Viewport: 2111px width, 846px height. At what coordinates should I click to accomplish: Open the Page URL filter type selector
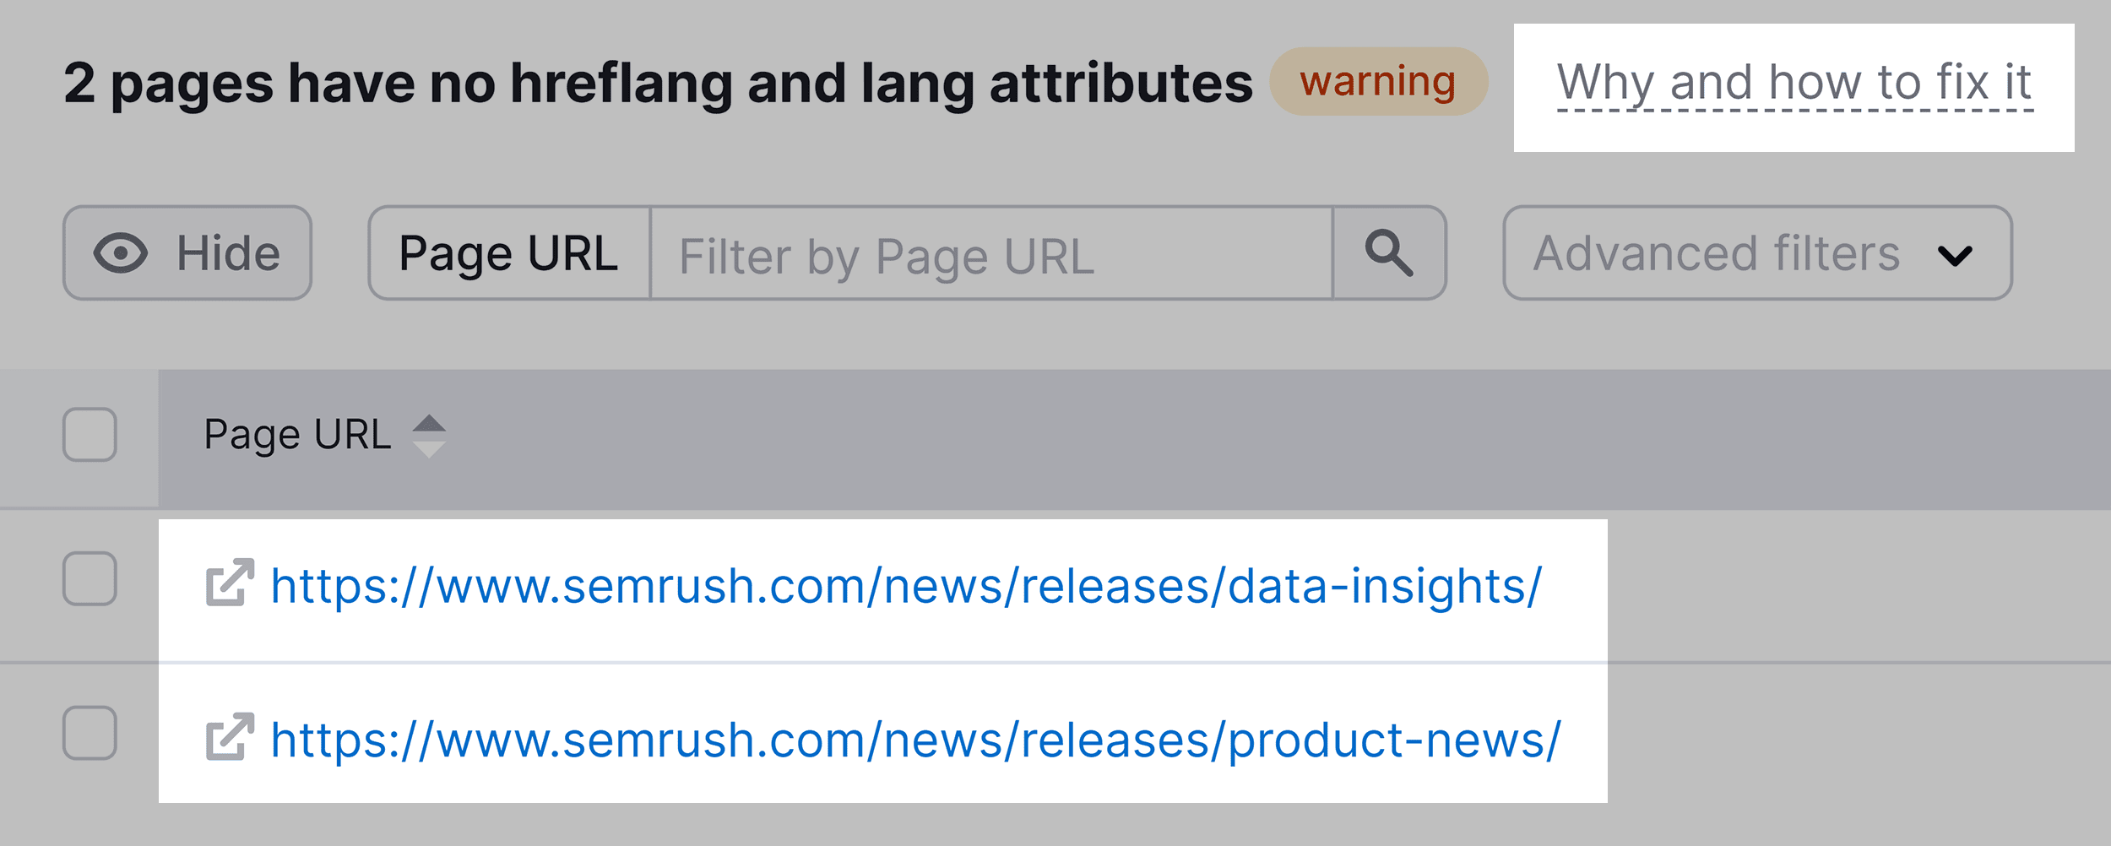509,252
